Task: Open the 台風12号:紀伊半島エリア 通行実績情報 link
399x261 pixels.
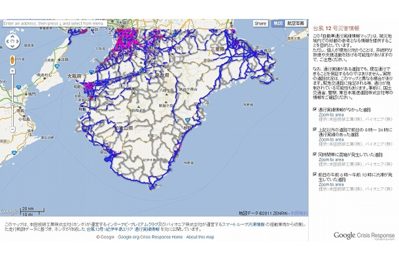Action: coord(123,230)
